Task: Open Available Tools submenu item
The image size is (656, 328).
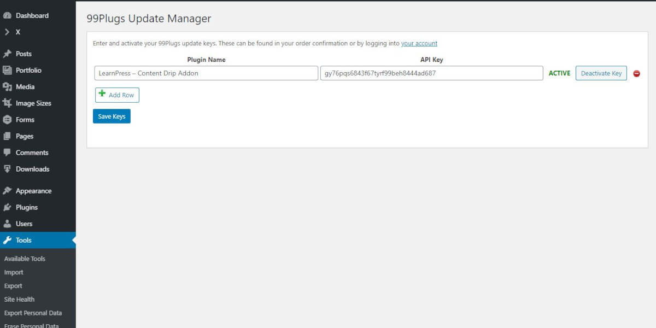Action: click(25, 259)
